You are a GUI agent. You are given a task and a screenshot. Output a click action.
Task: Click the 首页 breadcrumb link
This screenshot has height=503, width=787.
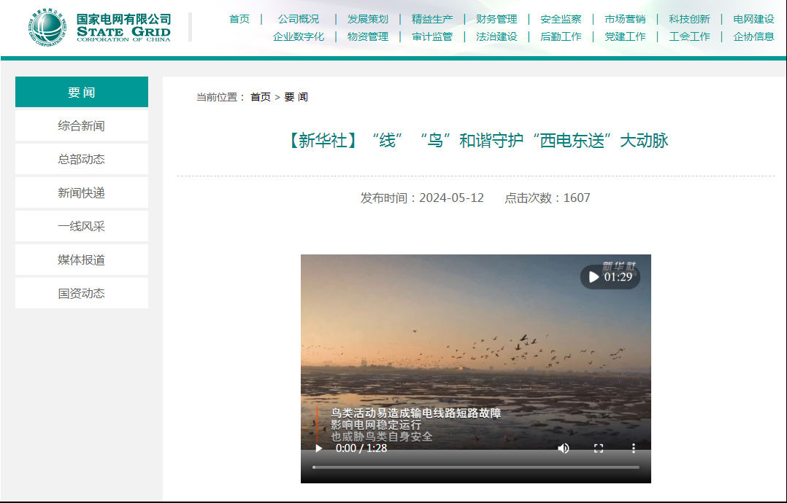point(261,97)
